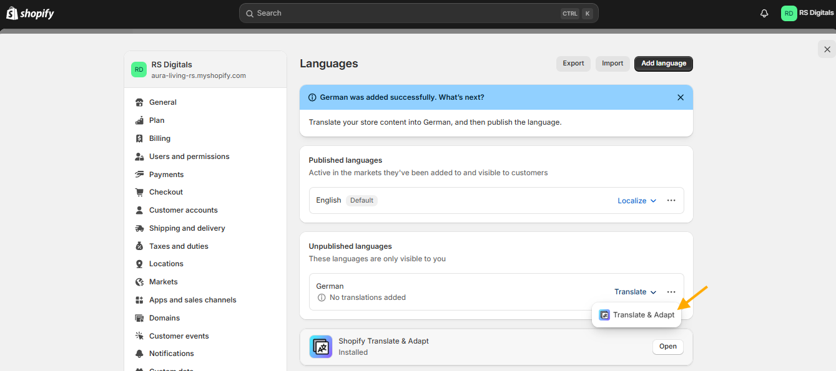836x371 pixels.
Task: Click the Shipping and delivery truck icon
Action: pyautogui.click(x=139, y=228)
